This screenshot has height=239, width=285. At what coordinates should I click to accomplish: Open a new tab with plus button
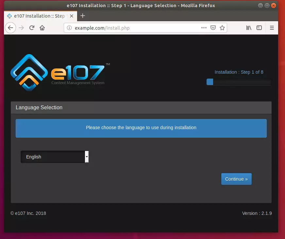(x=83, y=16)
